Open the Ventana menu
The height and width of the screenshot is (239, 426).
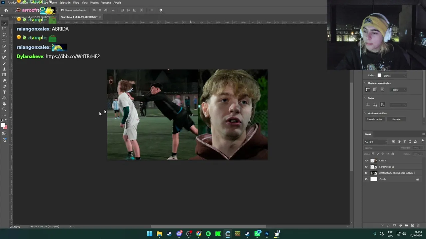(106, 3)
